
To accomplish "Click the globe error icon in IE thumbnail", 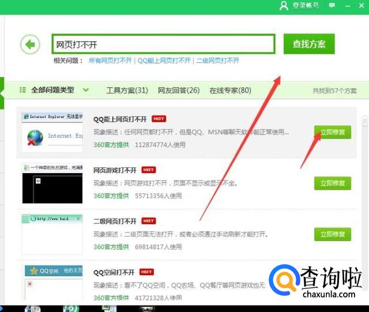I will pyautogui.click(x=35, y=138).
